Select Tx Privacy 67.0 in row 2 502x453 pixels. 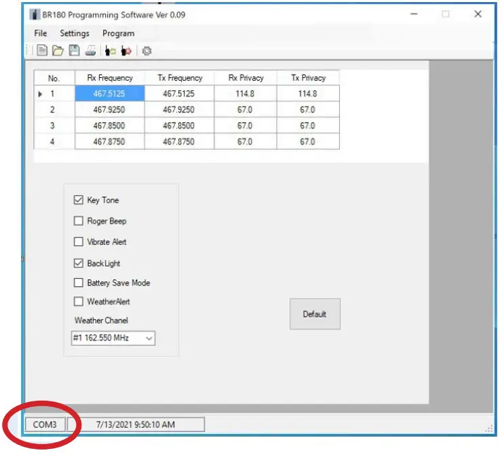pyautogui.click(x=308, y=110)
